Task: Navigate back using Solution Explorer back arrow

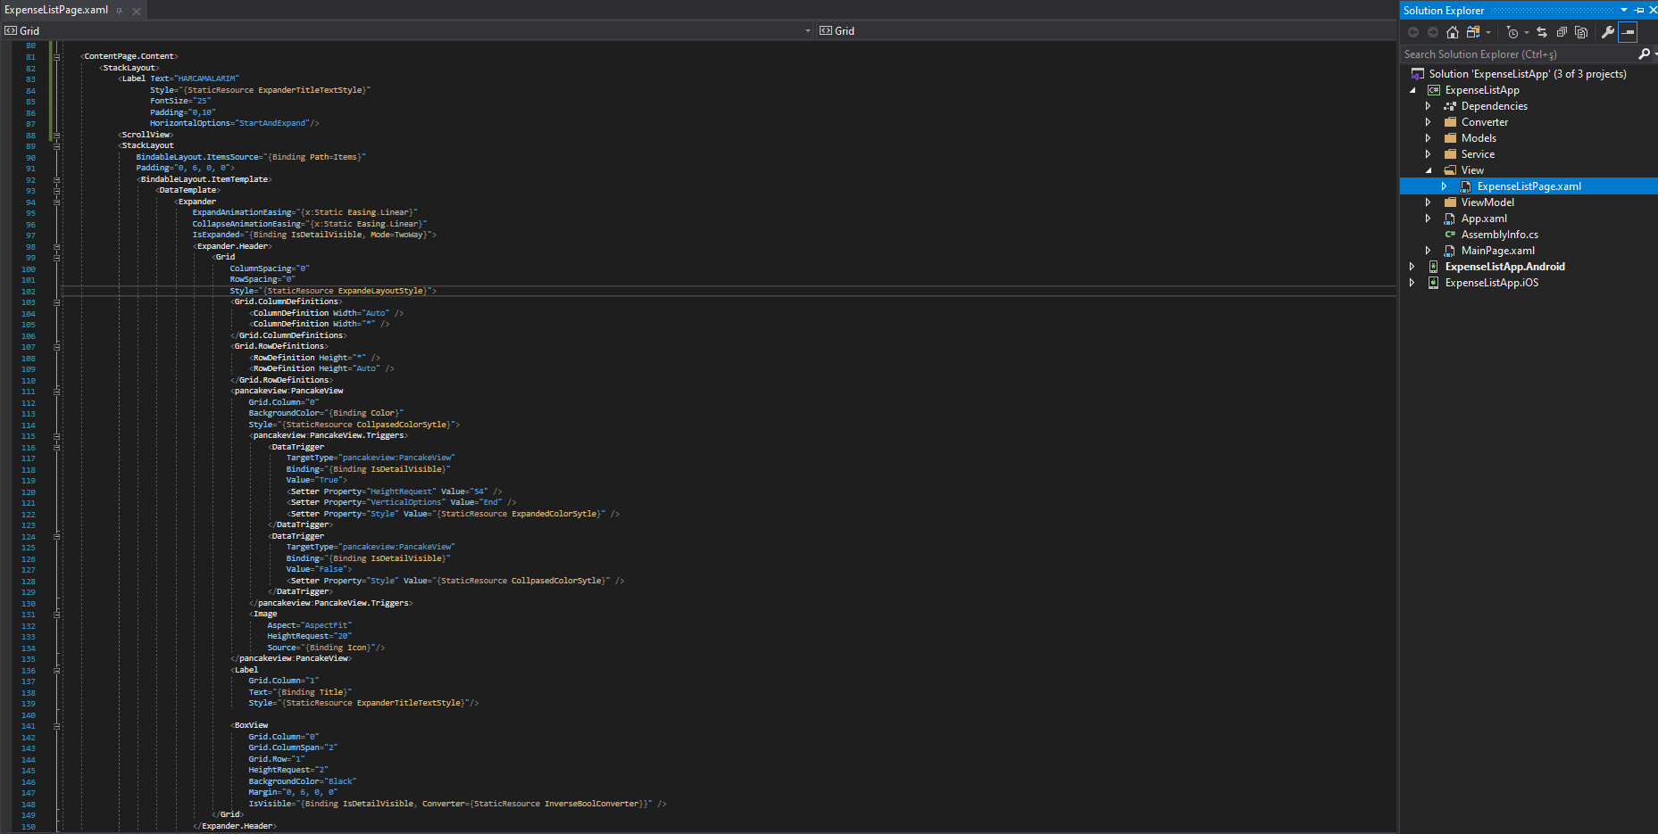Action: (1414, 32)
